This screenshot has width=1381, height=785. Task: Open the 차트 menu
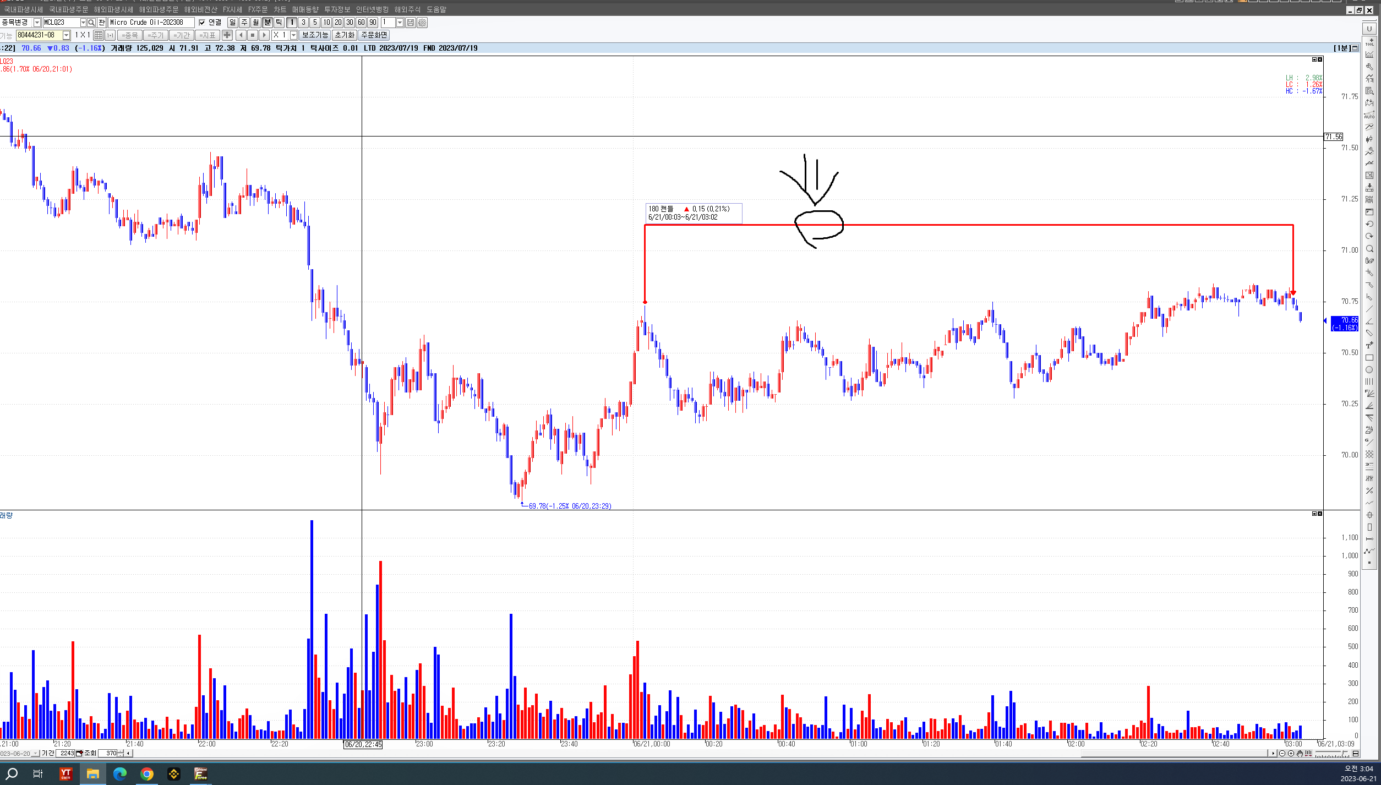tap(280, 9)
